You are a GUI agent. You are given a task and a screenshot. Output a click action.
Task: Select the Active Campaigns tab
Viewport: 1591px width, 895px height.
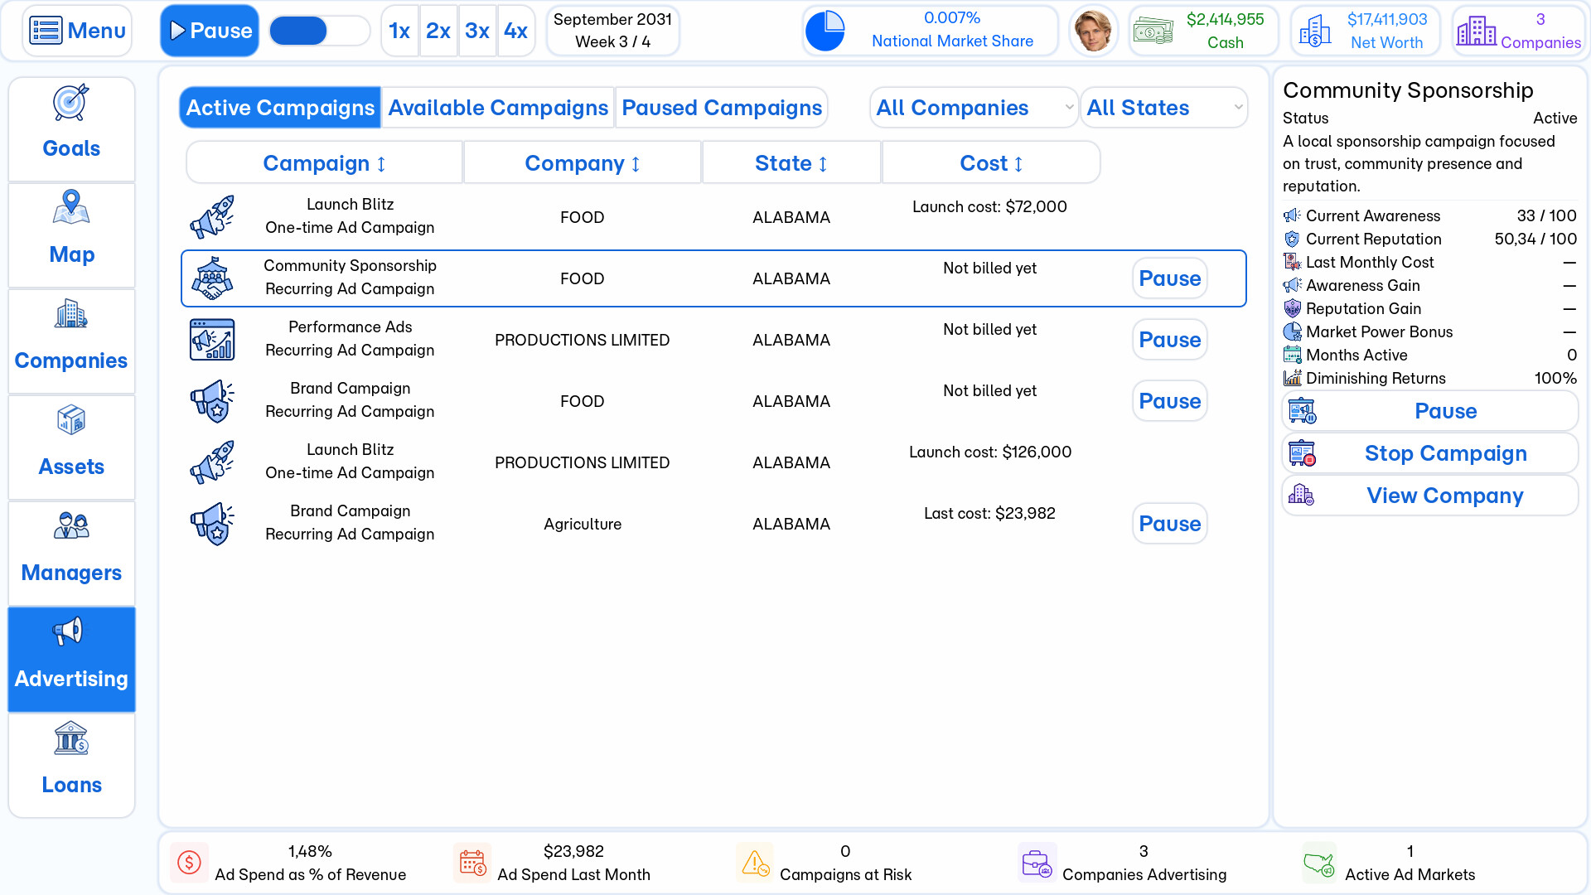pyautogui.click(x=280, y=108)
